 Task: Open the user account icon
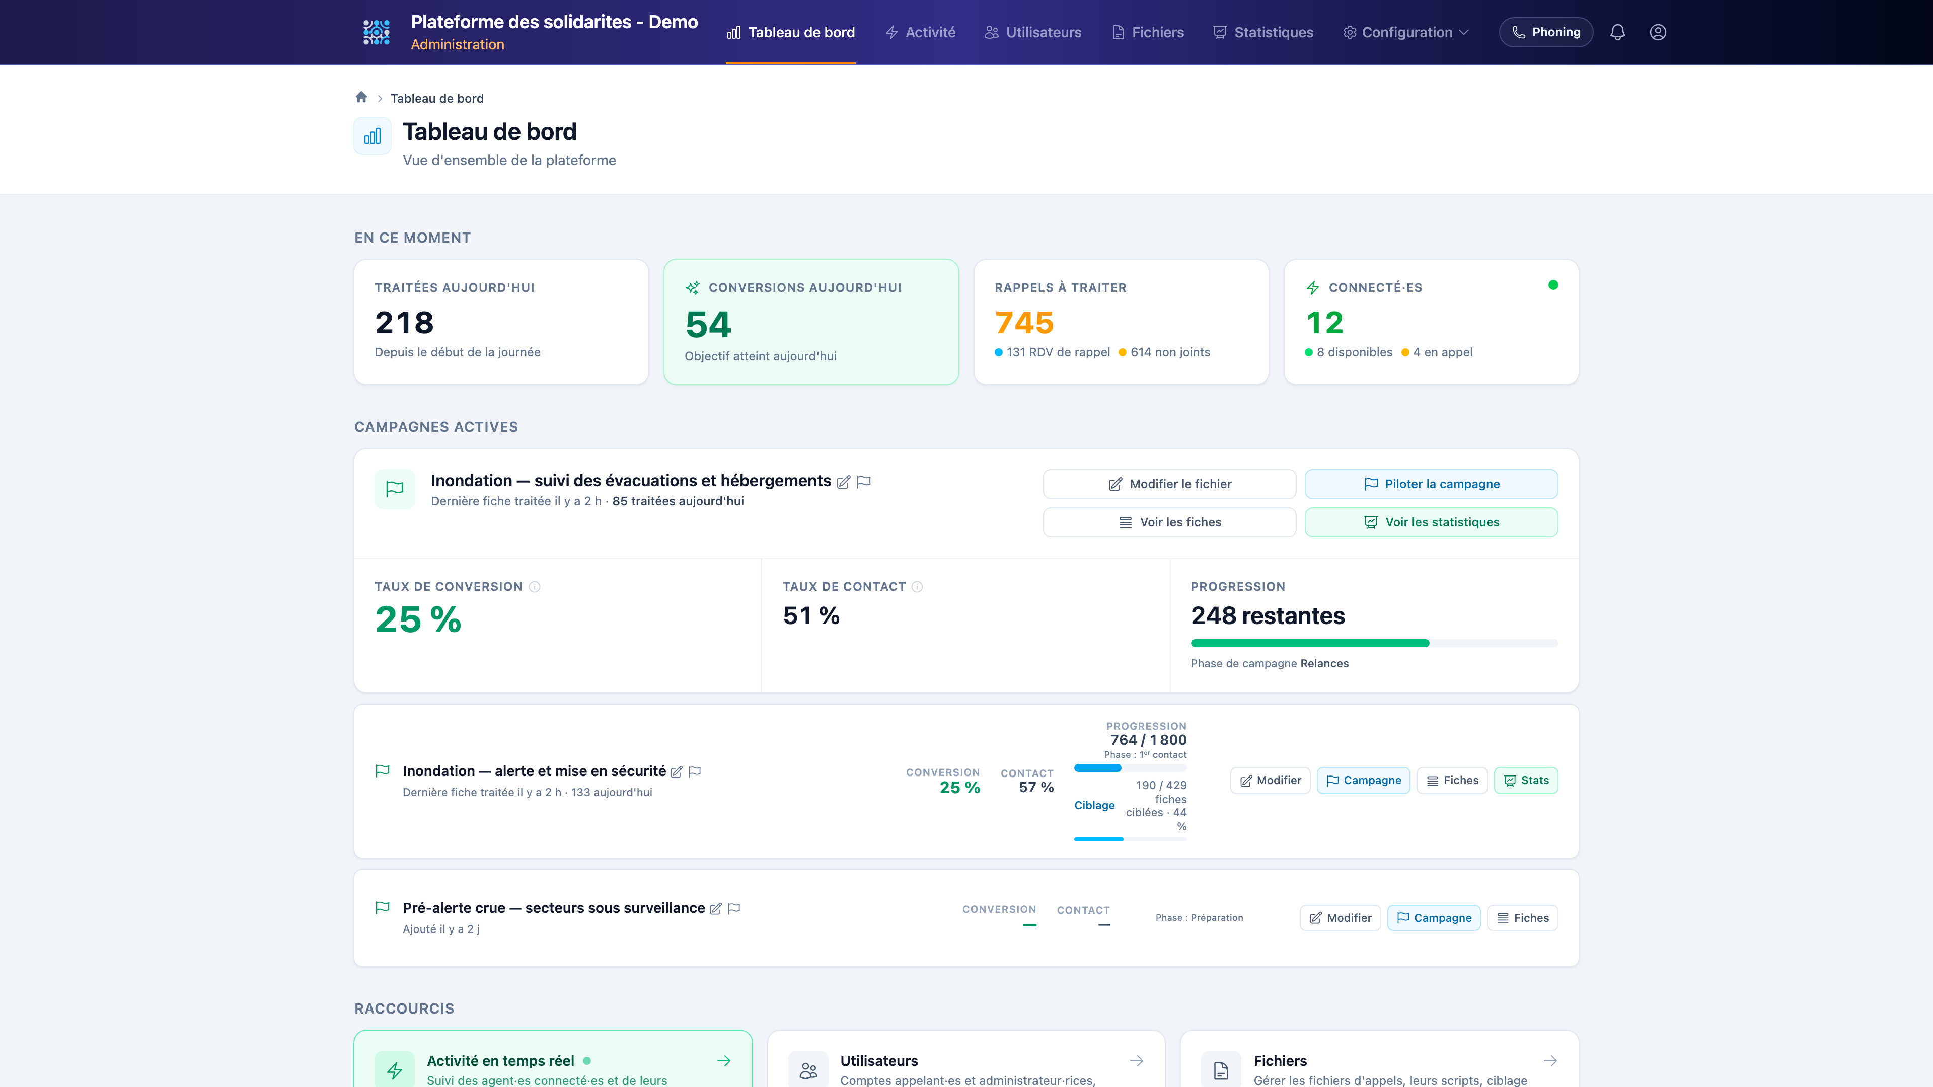1658,32
